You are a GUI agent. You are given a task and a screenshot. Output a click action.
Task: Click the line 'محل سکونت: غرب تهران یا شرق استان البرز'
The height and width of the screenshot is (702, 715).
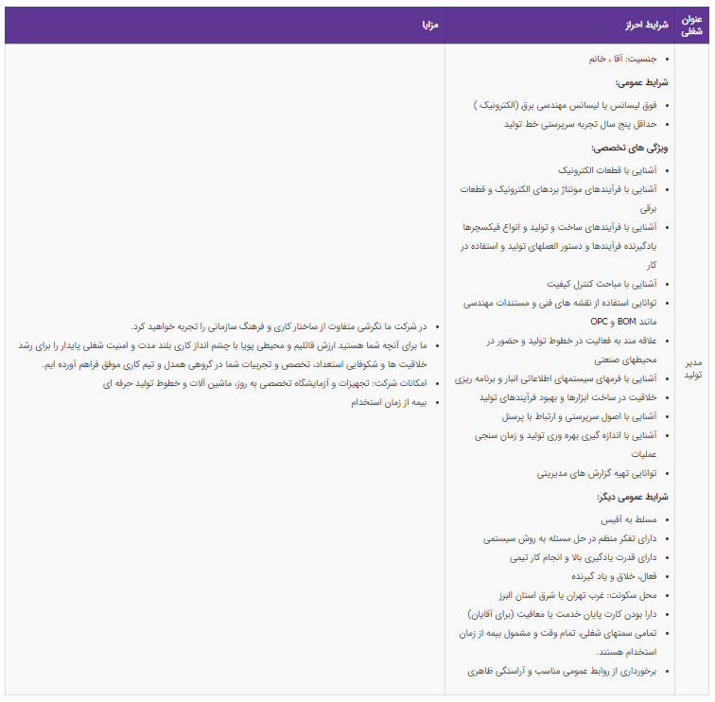tap(578, 596)
